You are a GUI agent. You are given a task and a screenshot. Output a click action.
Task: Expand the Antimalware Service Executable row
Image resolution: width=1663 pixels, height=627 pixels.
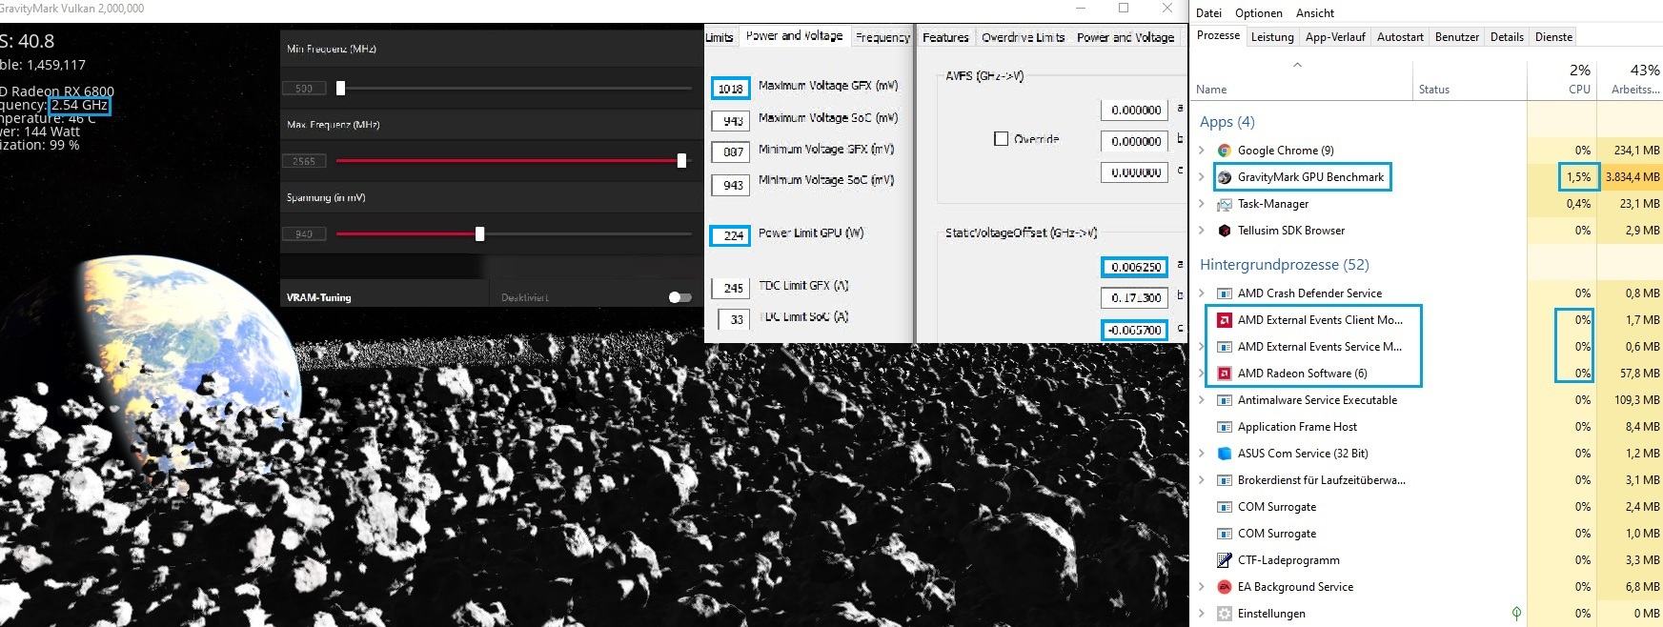(1202, 400)
